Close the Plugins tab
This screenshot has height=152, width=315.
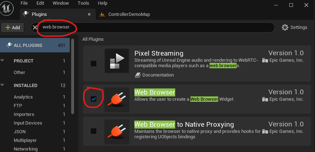click(x=89, y=14)
